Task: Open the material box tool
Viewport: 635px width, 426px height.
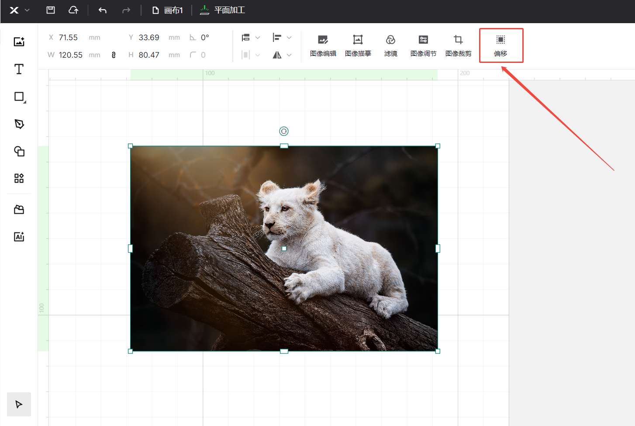Action: [x=19, y=210]
